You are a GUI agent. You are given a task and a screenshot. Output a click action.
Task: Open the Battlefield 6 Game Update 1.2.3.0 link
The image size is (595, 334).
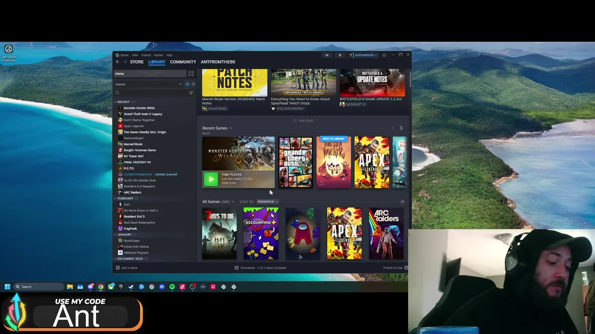click(370, 99)
